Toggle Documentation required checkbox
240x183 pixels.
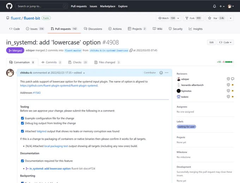click(x=23, y=161)
